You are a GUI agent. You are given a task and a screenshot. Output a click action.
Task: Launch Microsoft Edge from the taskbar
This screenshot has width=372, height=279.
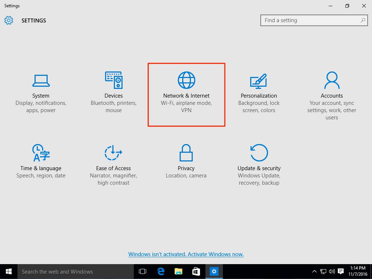161,271
